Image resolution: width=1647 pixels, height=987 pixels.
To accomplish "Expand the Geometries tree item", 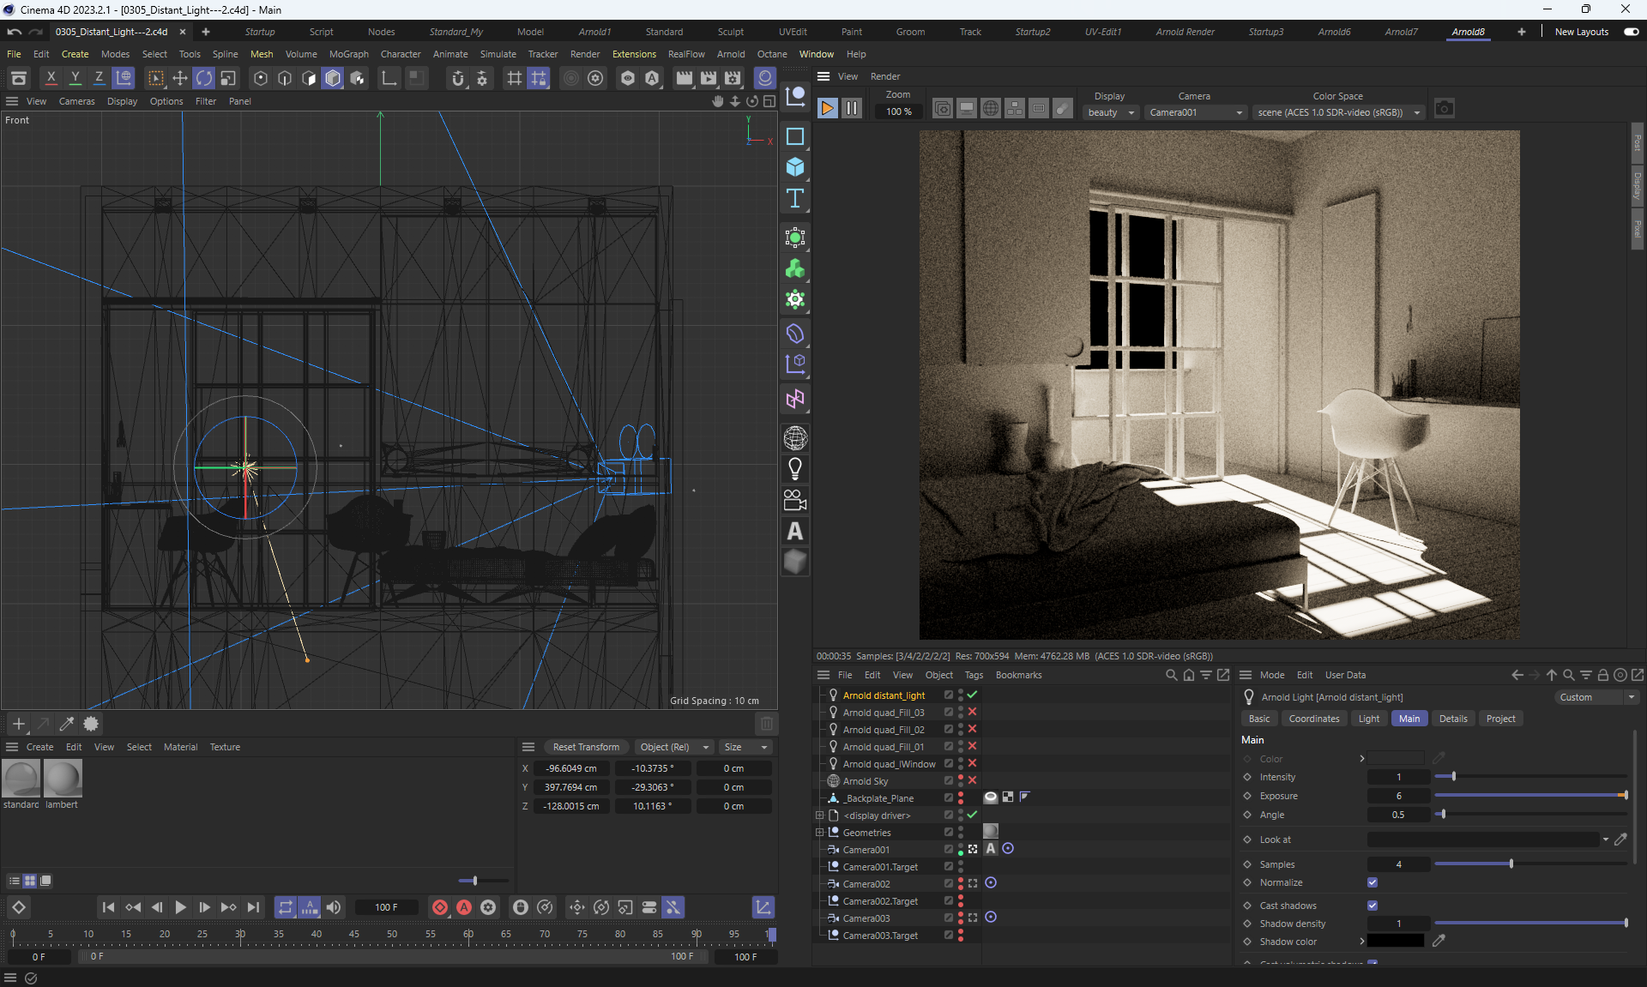I will (x=819, y=833).
